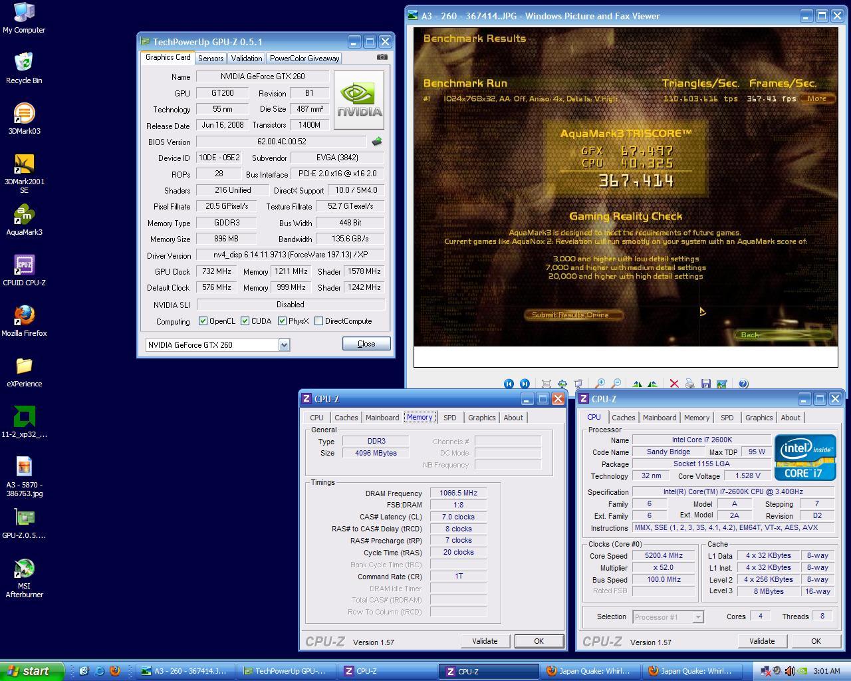
Task: Open SPD tab in CPU-Z Memory window
Action: [x=450, y=418]
